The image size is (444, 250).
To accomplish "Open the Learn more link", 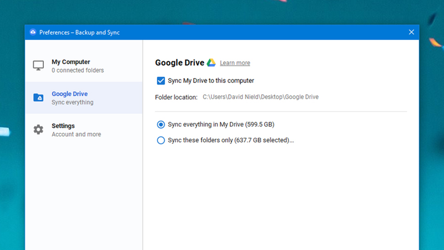I will pyautogui.click(x=235, y=63).
